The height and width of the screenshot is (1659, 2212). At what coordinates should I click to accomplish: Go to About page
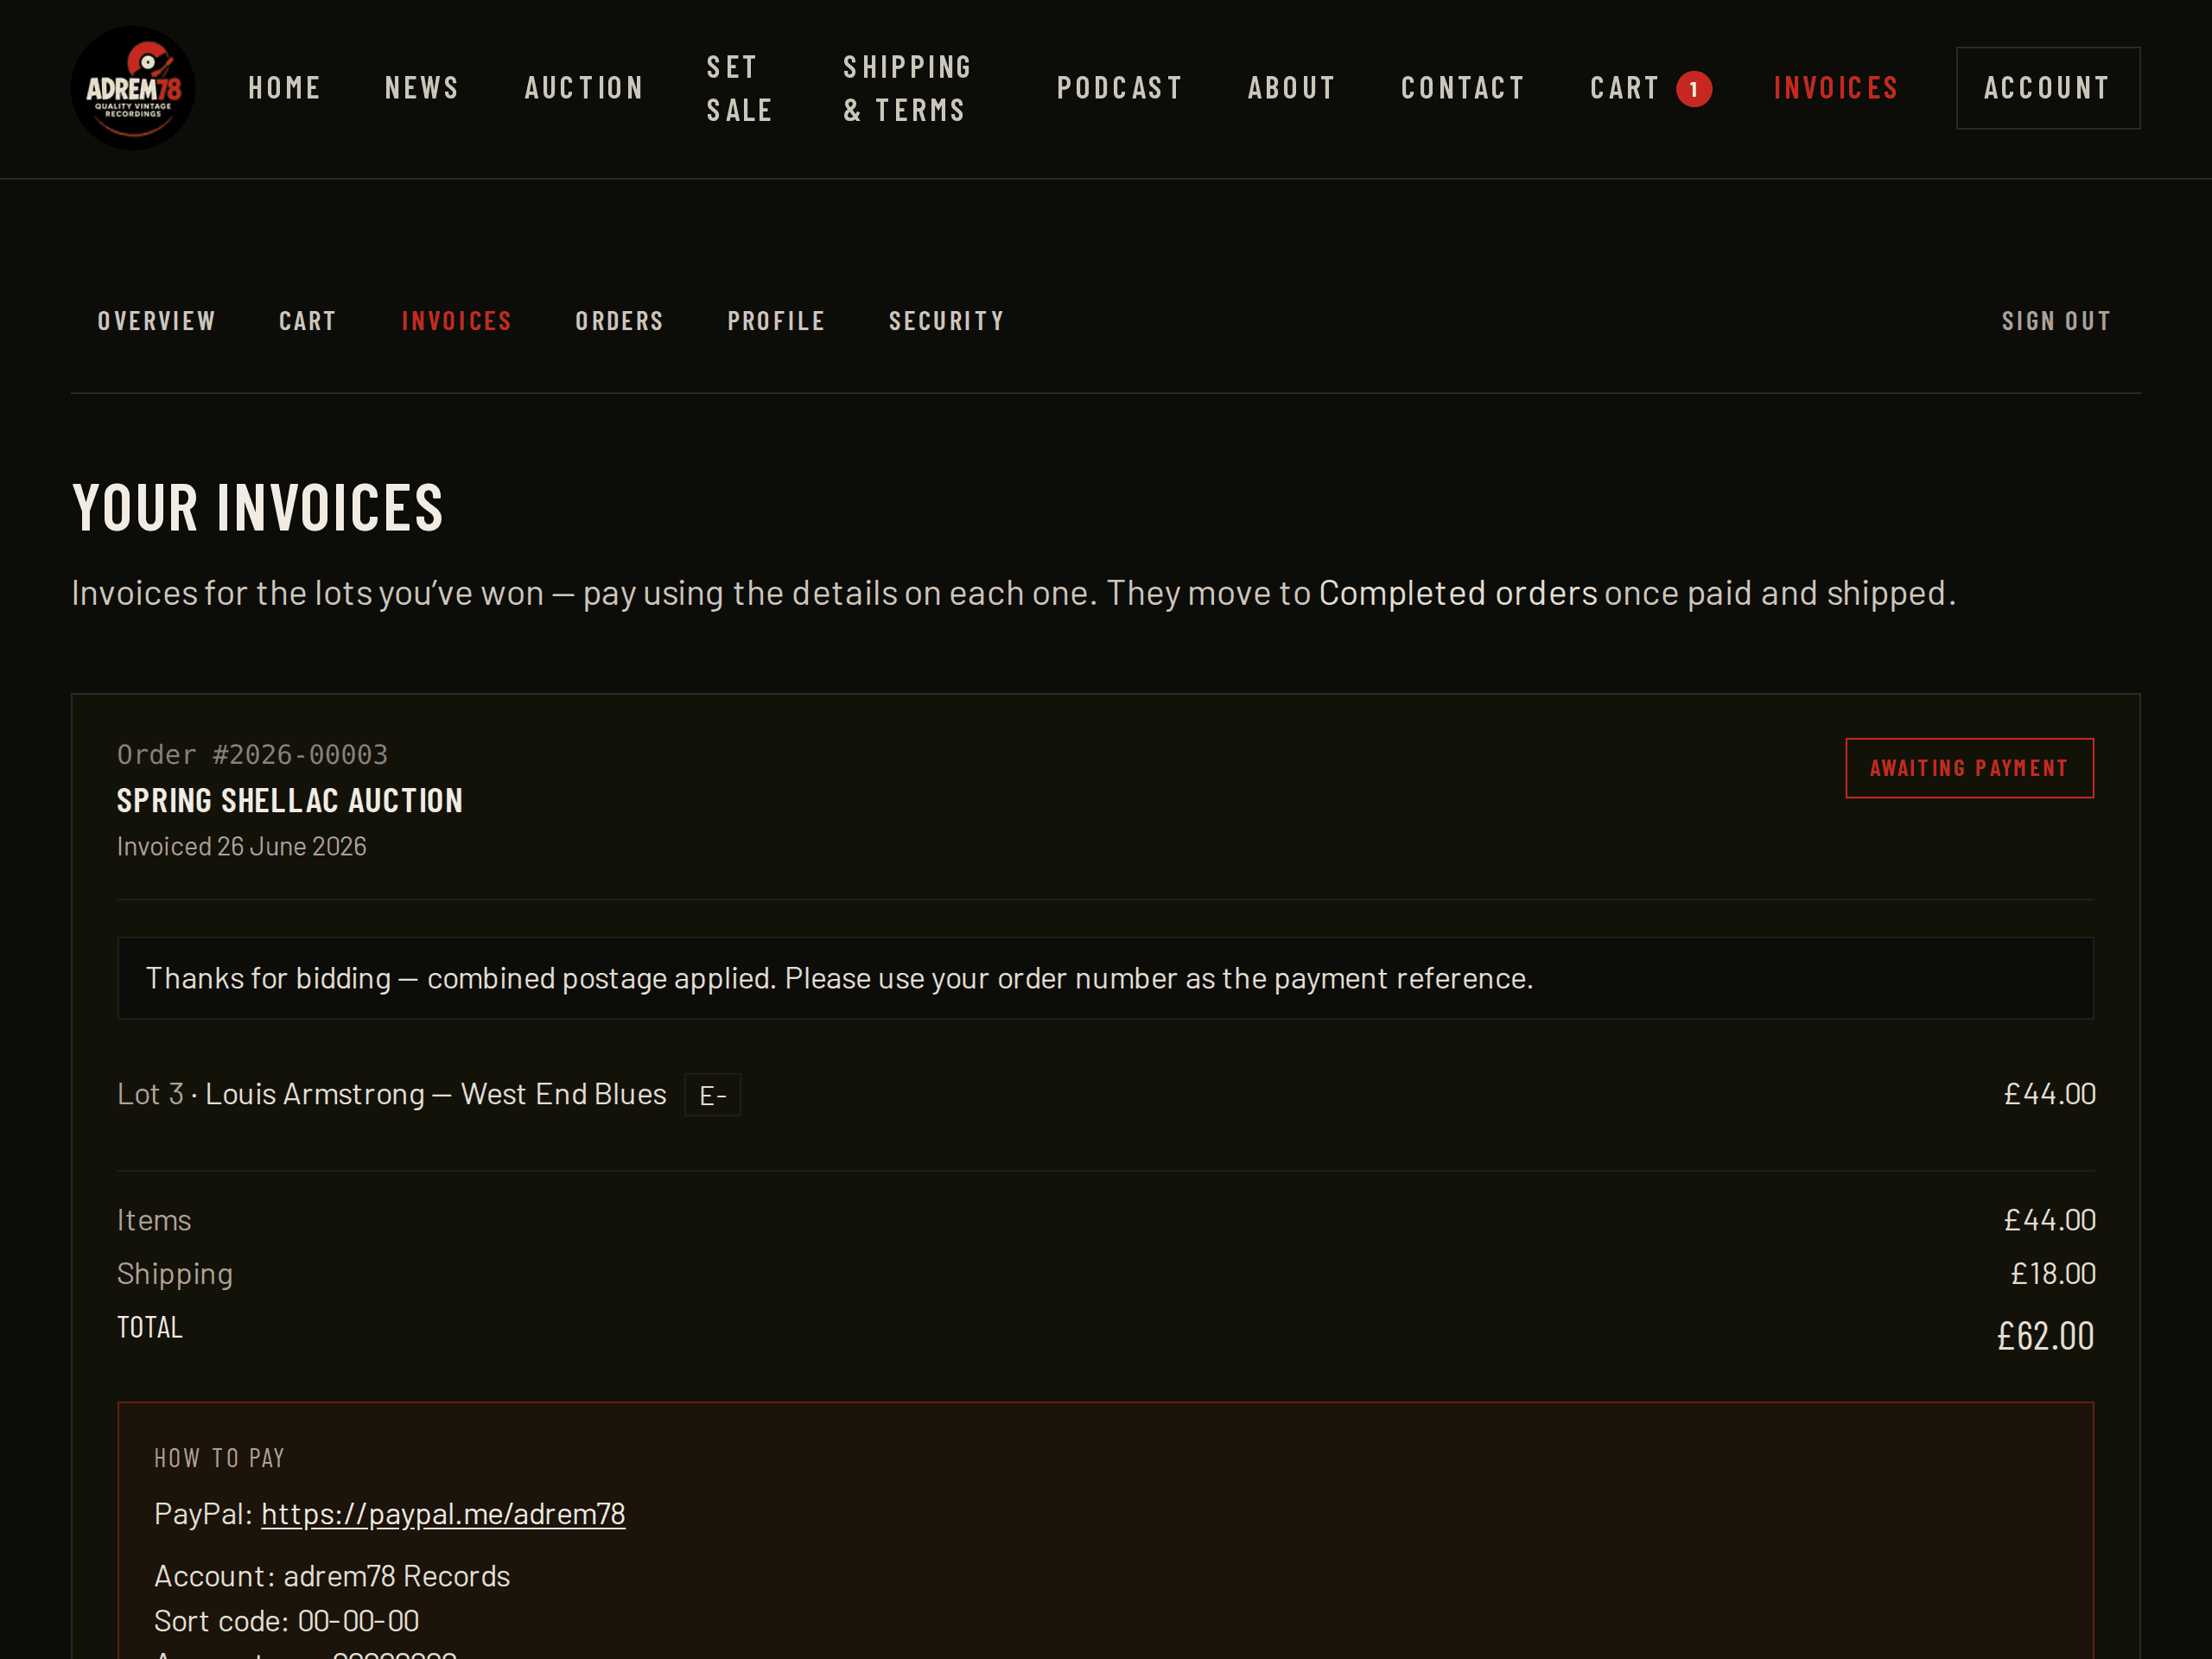click(x=1292, y=88)
